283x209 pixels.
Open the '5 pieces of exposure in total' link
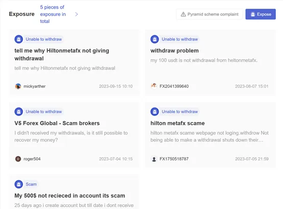[53, 14]
